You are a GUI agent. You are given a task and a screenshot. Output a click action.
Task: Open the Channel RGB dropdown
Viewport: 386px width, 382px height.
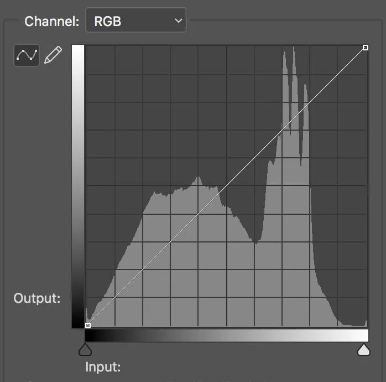pyautogui.click(x=135, y=22)
